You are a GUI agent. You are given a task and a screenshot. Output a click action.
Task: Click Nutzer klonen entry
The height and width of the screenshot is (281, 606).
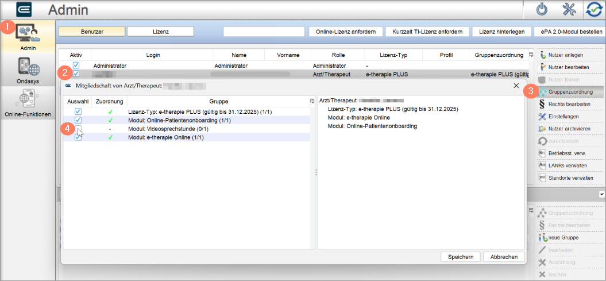coord(565,79)
